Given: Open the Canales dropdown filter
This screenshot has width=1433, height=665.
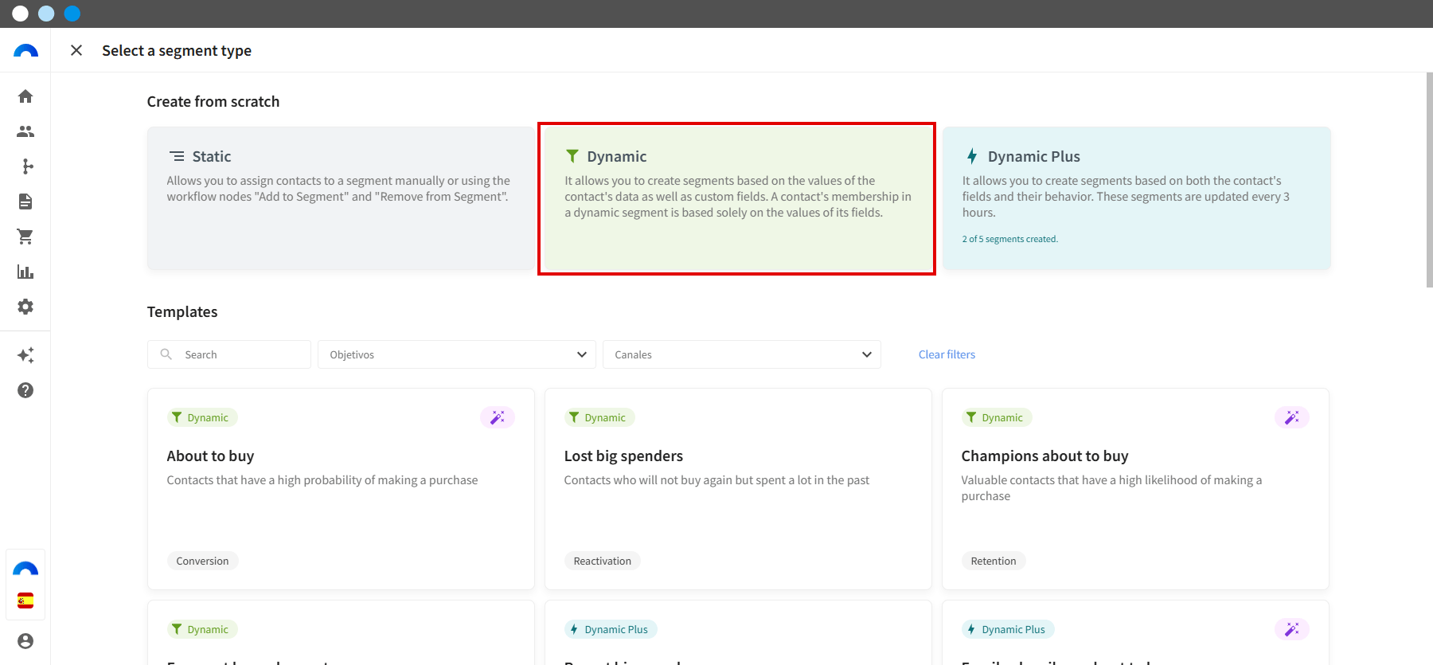Looking at the screenshot, I should click(x=742, y=354).
